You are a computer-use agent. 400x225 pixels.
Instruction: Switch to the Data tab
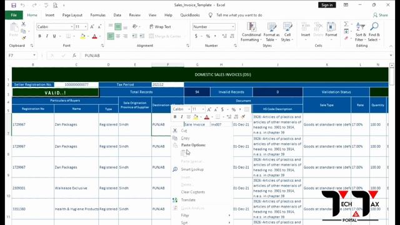coord(117,15)
